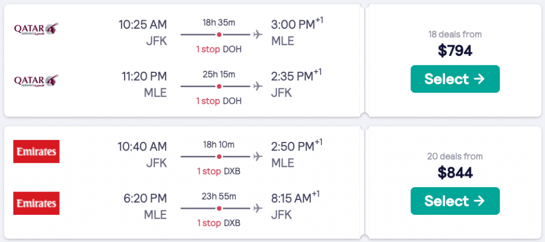Viewport: 545px width, 242px height.
Task: Click the 10:25 AM JFK departure time
Action: (x=143, y=24)
